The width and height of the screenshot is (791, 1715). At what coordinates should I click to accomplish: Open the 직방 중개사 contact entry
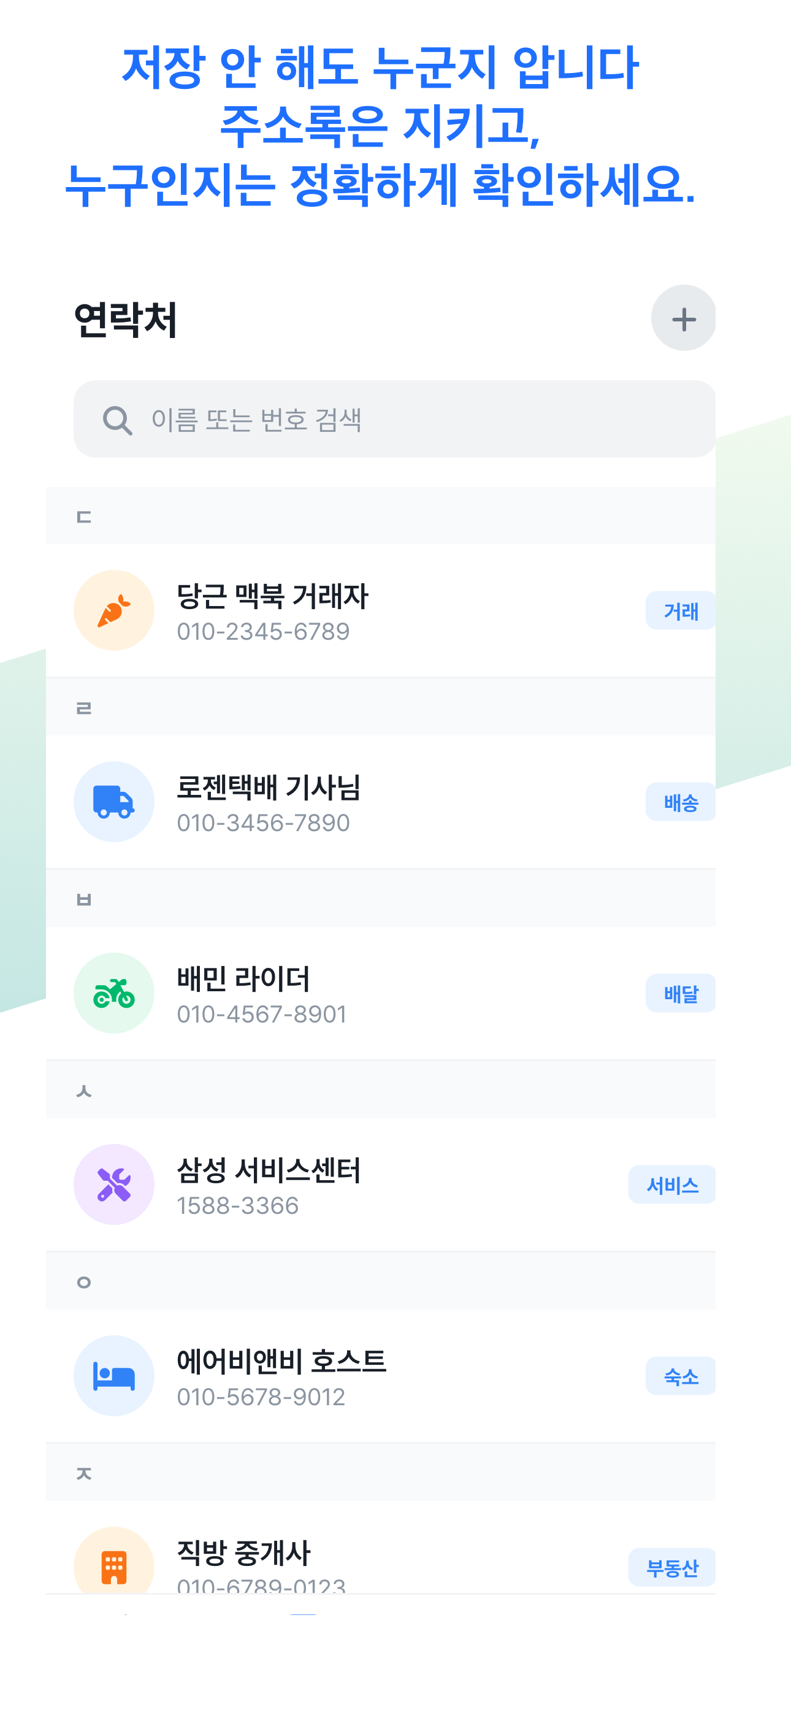(381, 1547)
